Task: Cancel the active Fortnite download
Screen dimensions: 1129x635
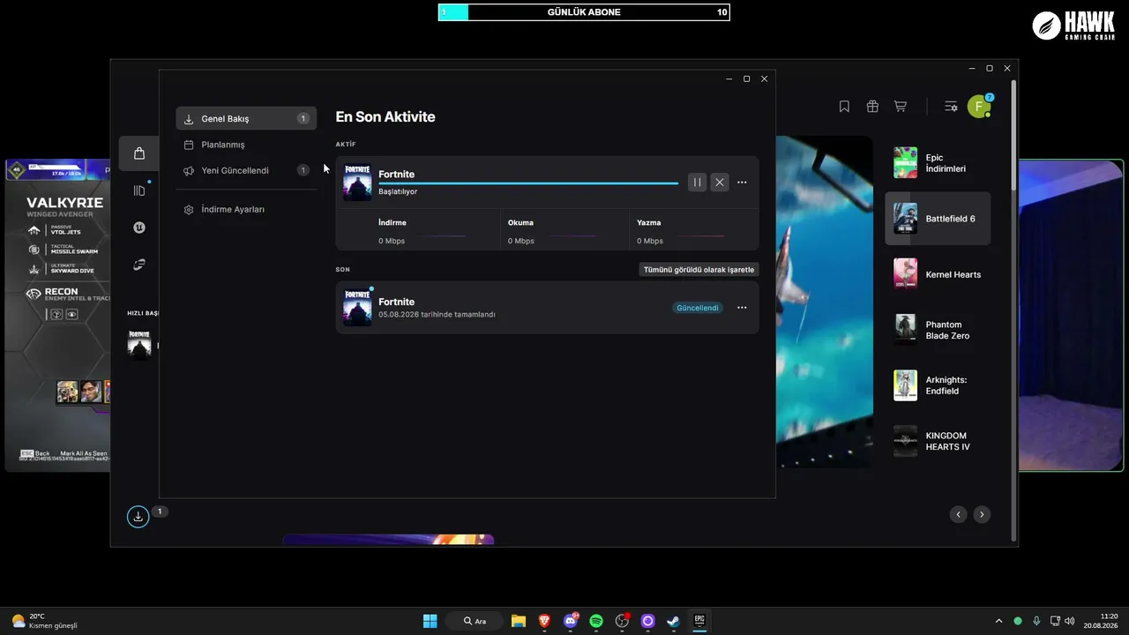Action: [720, 183]
